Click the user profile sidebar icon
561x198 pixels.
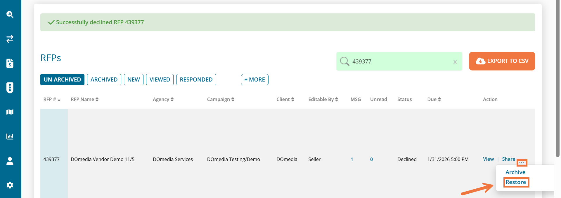[10, 161]
